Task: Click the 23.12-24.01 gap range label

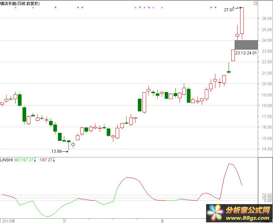Action: click(246, 53)
